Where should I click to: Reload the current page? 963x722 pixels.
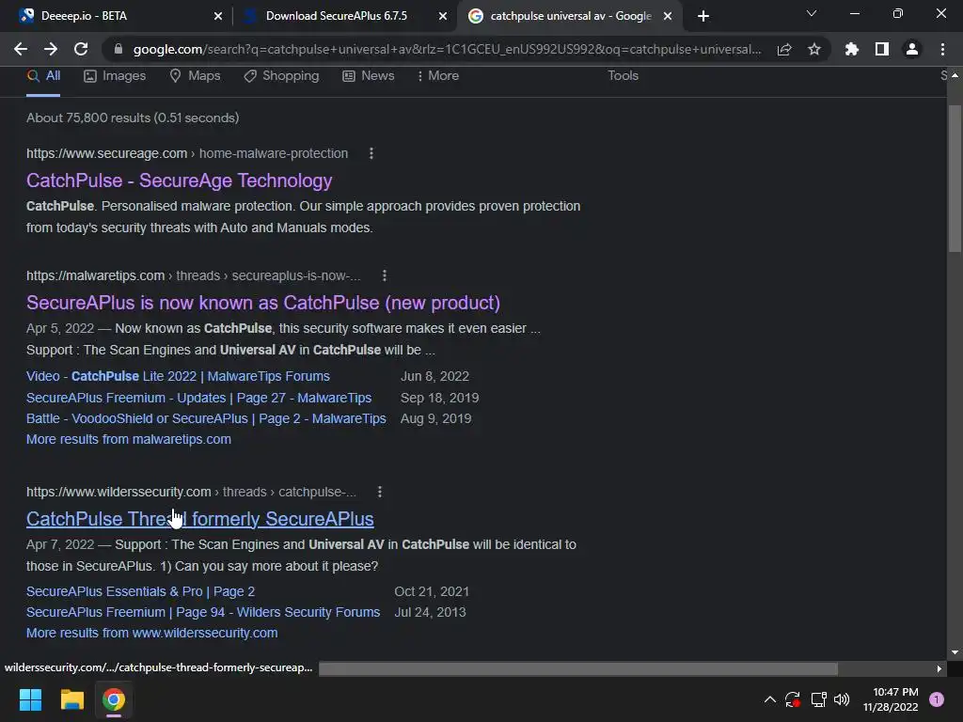81,49
